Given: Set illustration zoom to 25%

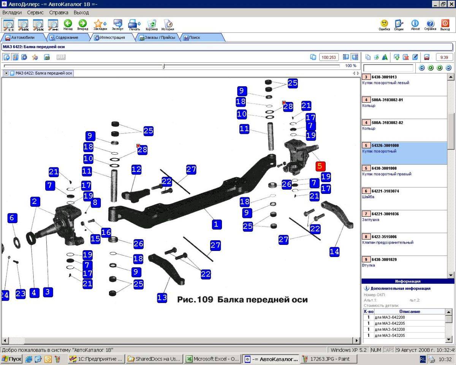Looking at the screenshot, I should tap(38, 25).
